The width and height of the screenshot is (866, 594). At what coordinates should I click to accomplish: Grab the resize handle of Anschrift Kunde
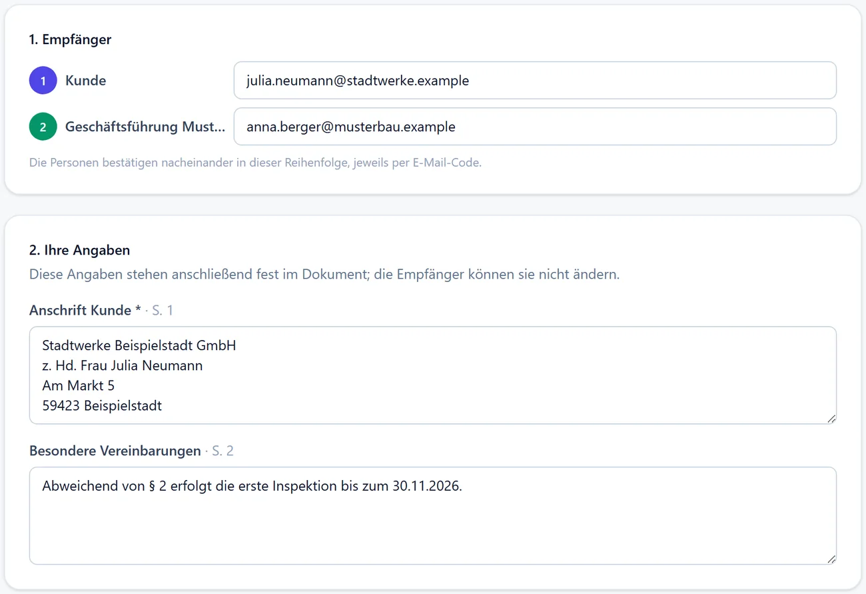831,418
